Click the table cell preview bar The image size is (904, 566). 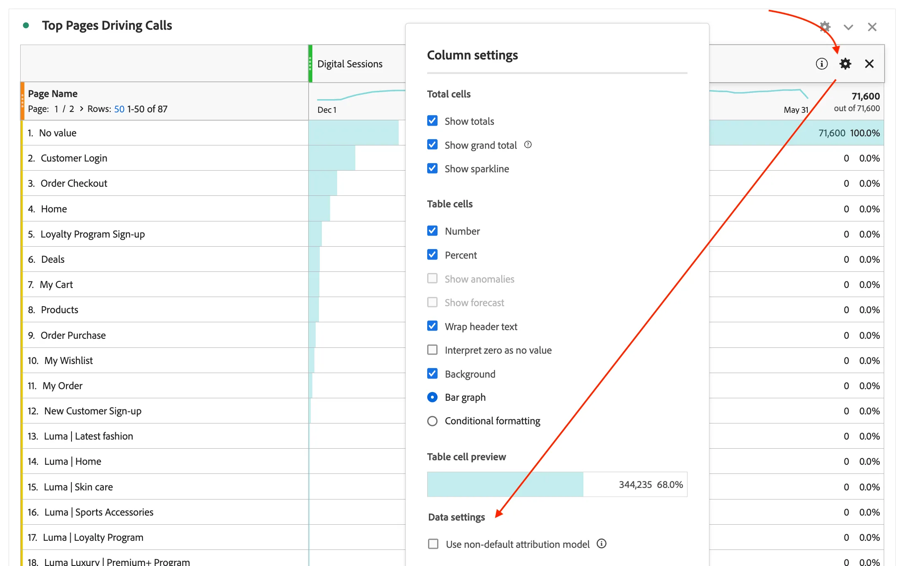[x=557, y=484]
